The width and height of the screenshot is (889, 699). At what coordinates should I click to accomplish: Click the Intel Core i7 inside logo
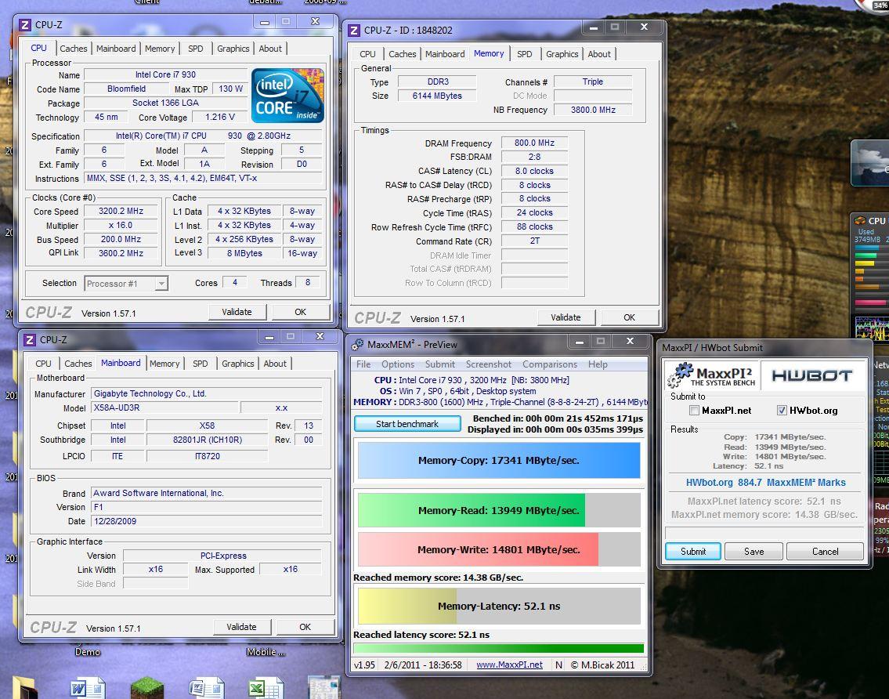click(288, 96)
